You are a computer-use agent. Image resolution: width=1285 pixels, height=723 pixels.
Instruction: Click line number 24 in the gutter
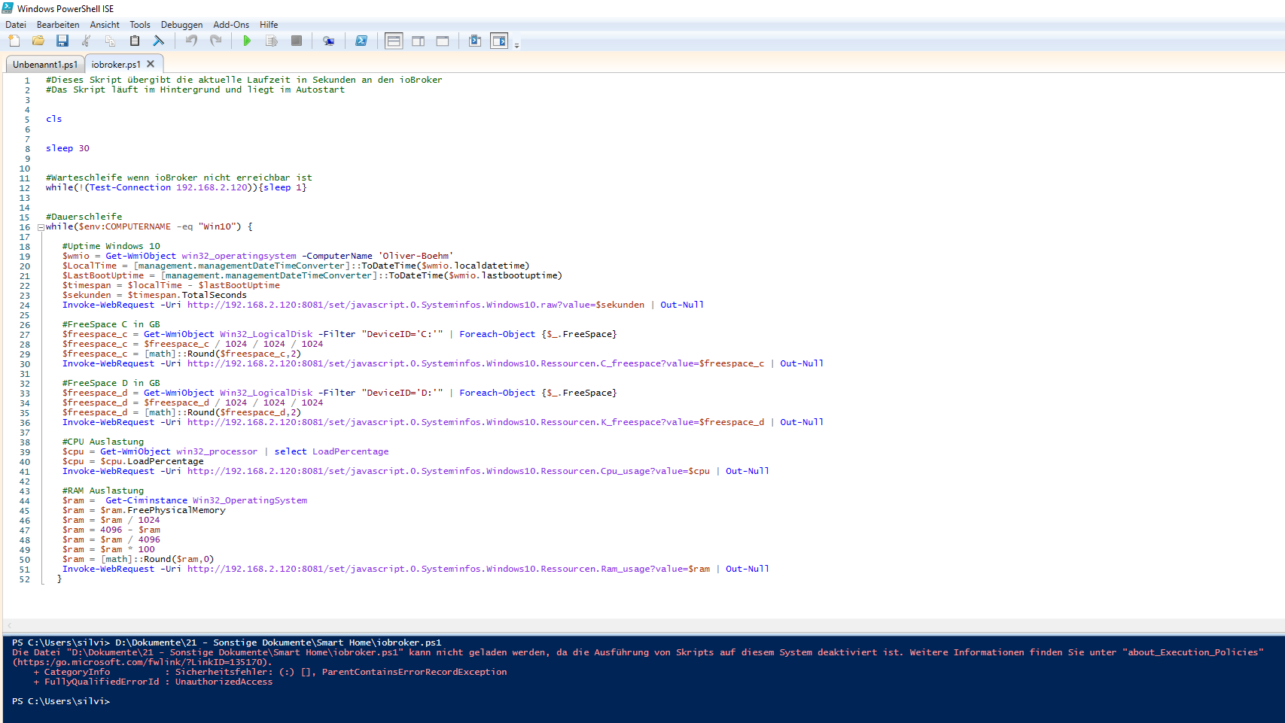[25, 305]
